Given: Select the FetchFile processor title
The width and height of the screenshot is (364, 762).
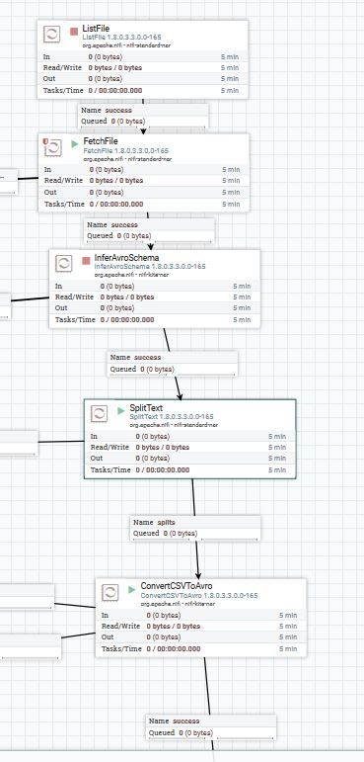Looking at the screenshot, I should pyautogui.click(x=101, y=141).
